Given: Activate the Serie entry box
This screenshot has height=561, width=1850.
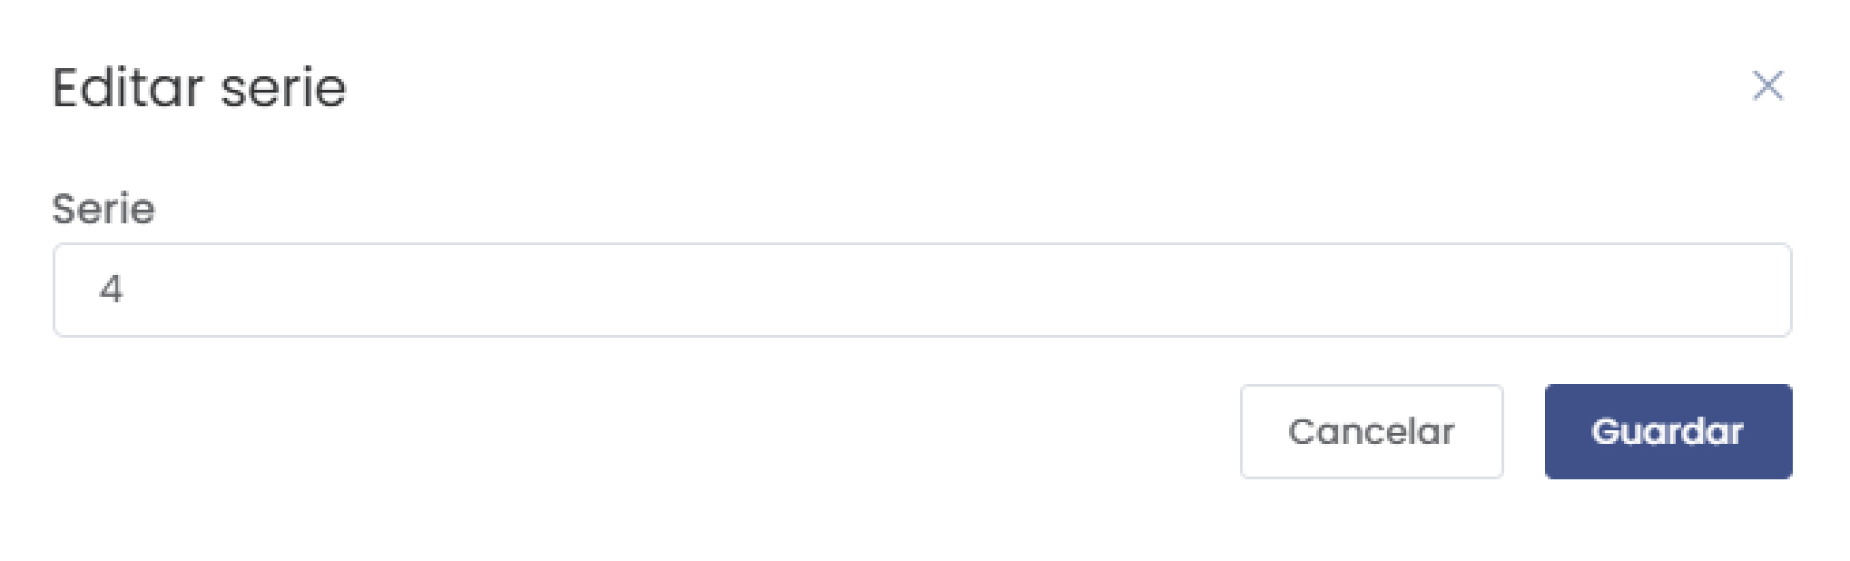Looking at the screenshot, I should (921, 290).
